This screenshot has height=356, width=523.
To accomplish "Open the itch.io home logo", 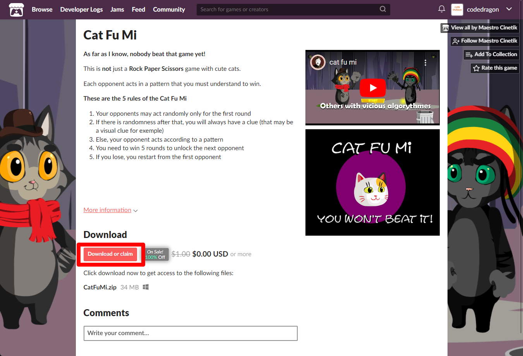I will 16,10.
